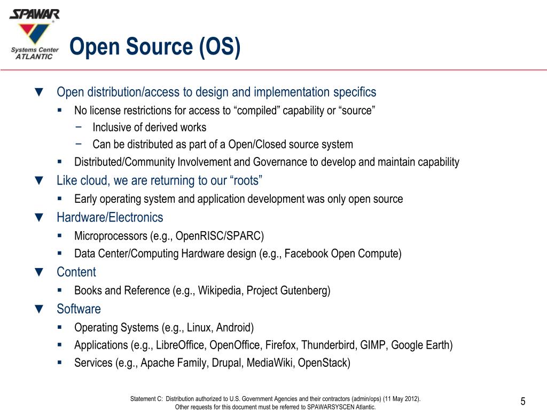Click triangle bullet beside "Software" heading
Image resolution: width=547 pixels, height=410 pixels.
pos(39,309)
